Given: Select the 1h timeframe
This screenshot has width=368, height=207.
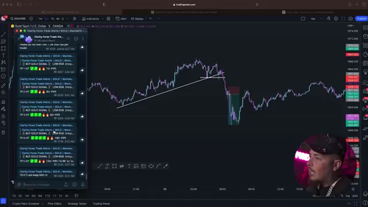Looking at the screenshot, I should [52, 19].
